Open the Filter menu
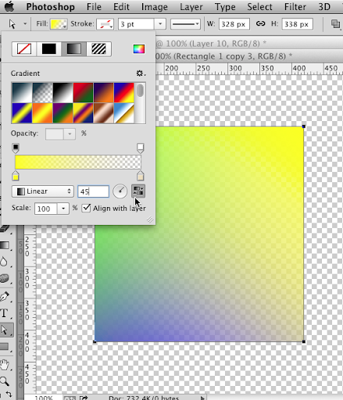 coord(295,7)
